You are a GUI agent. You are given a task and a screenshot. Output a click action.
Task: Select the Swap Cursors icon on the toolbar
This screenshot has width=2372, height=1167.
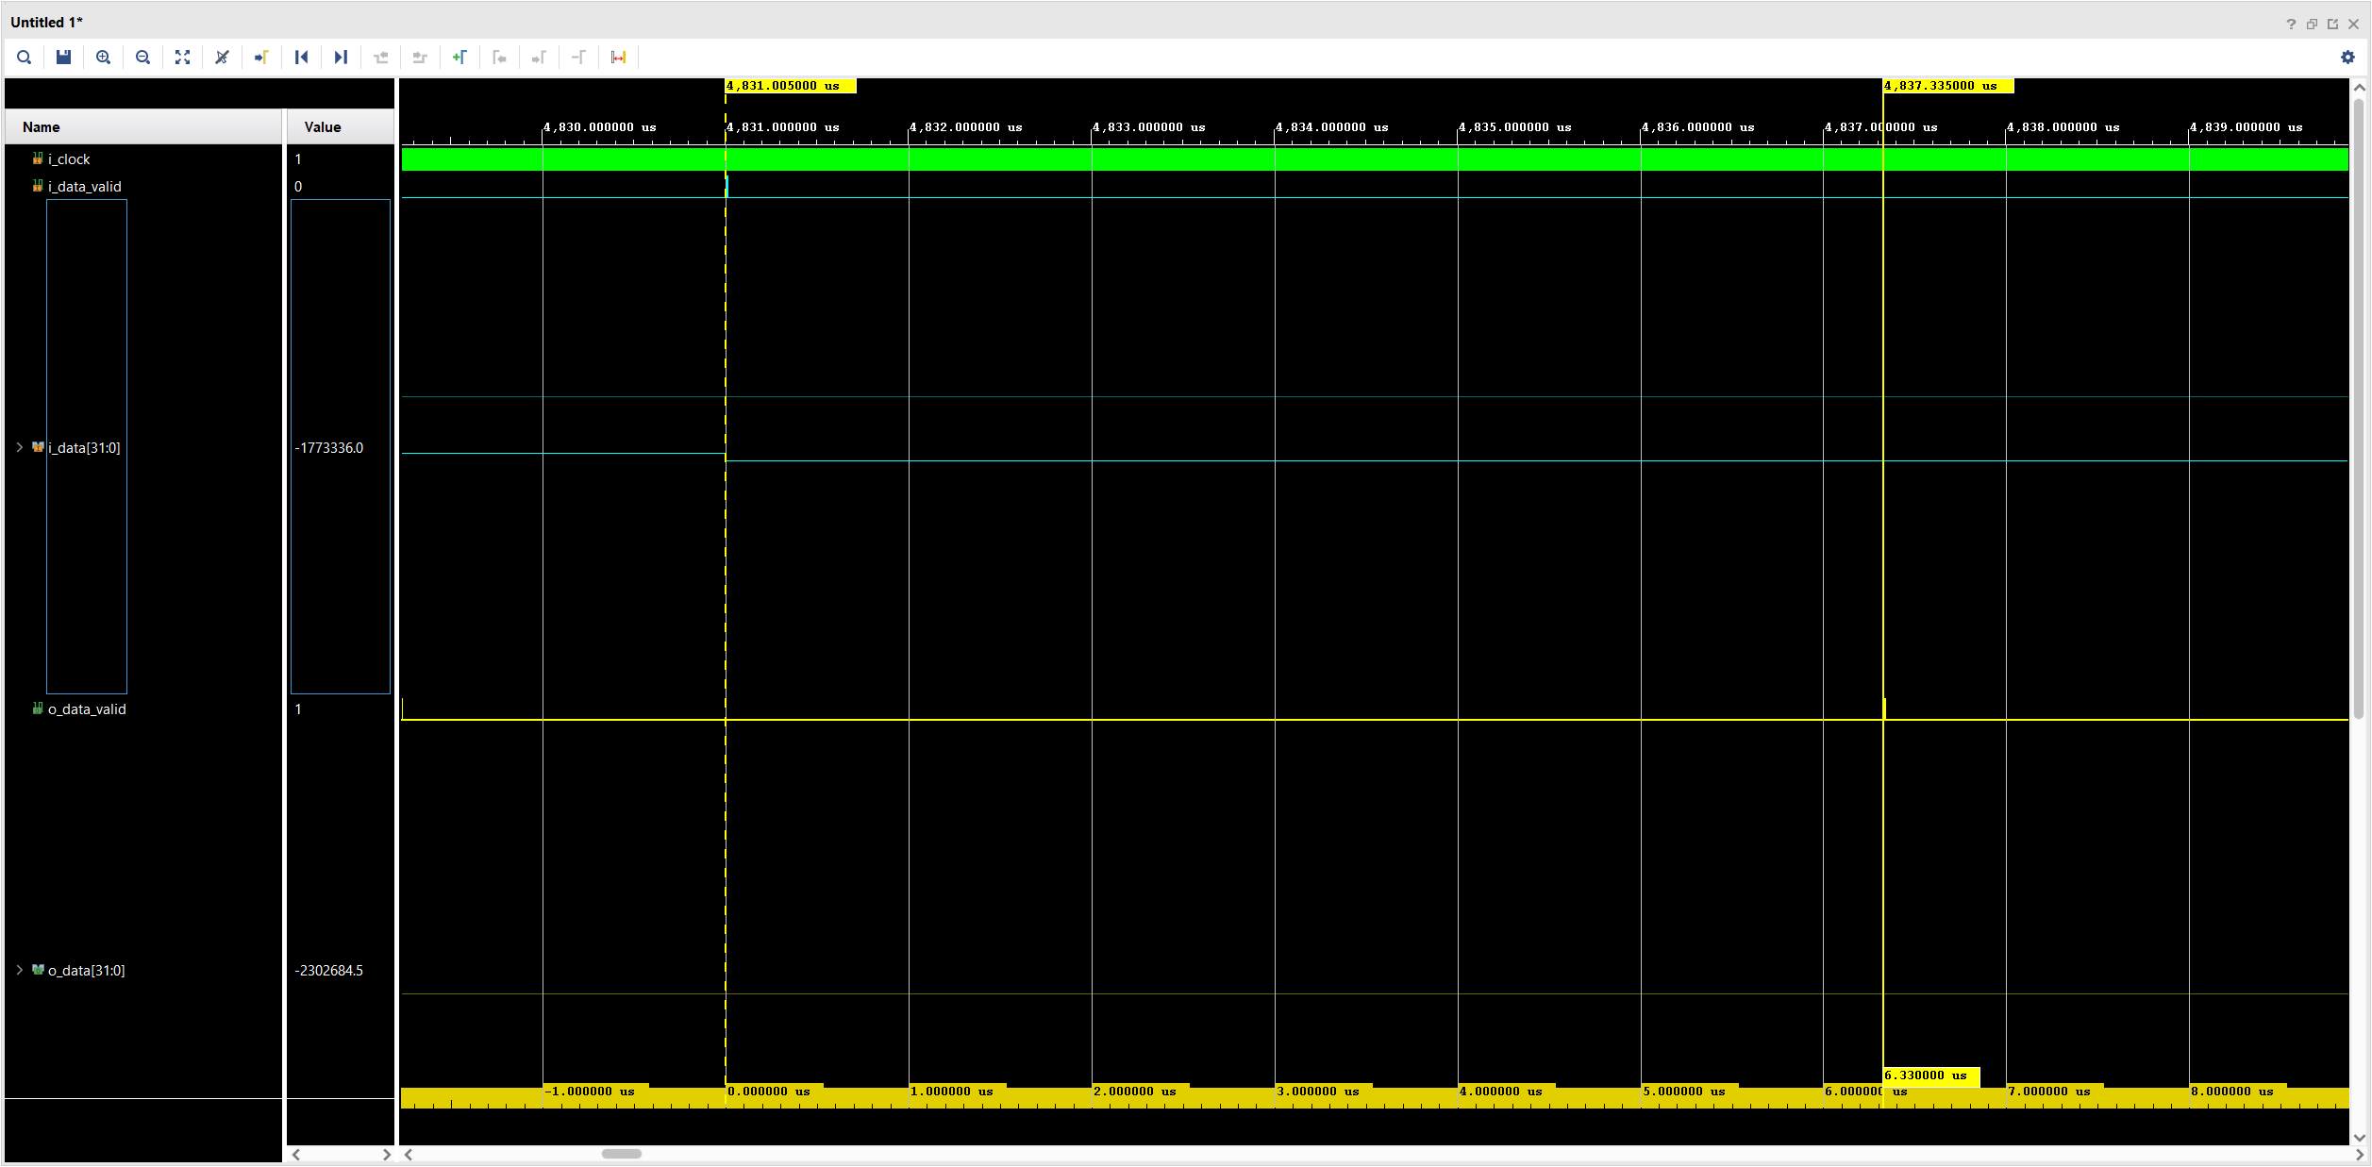pos(618,58)
